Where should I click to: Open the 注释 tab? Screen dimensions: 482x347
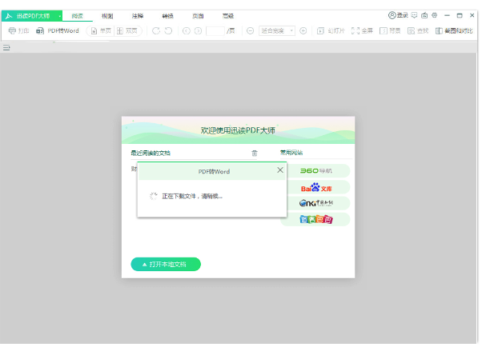(138, 15)
